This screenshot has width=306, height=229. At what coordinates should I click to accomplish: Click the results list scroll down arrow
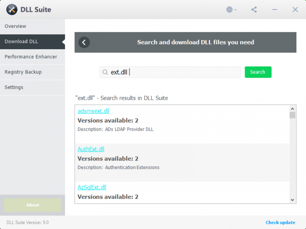292,200
